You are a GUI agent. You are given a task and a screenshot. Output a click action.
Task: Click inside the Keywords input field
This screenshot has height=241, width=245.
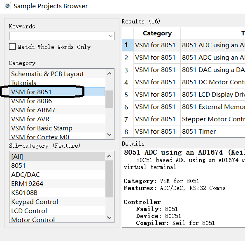click(58, 36)
